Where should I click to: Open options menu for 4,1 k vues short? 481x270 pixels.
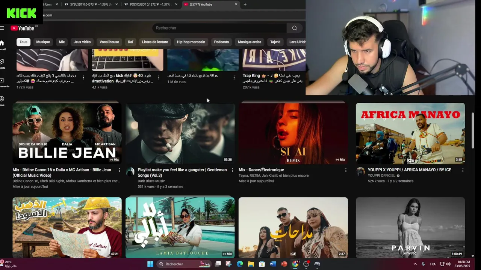coord(159,78)
